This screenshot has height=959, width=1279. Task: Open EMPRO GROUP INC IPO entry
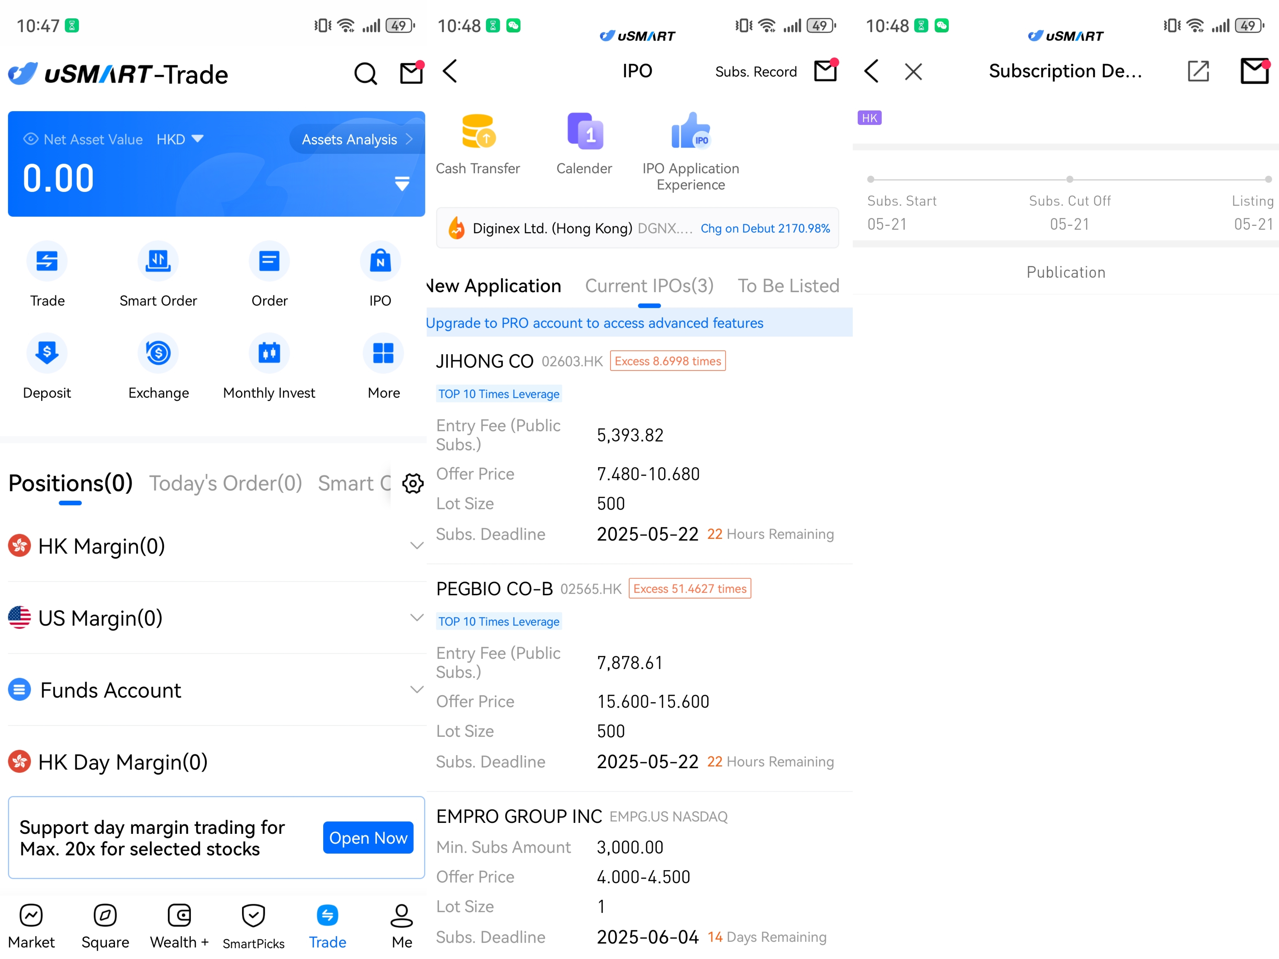click(639, 875)
